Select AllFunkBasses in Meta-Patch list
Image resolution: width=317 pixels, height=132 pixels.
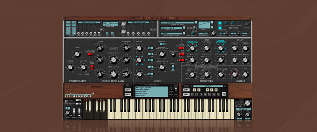pyautogui.click(x=143, y=89)
